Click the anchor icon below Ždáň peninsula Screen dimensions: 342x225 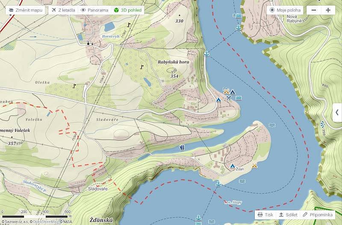tap(218, 184)
